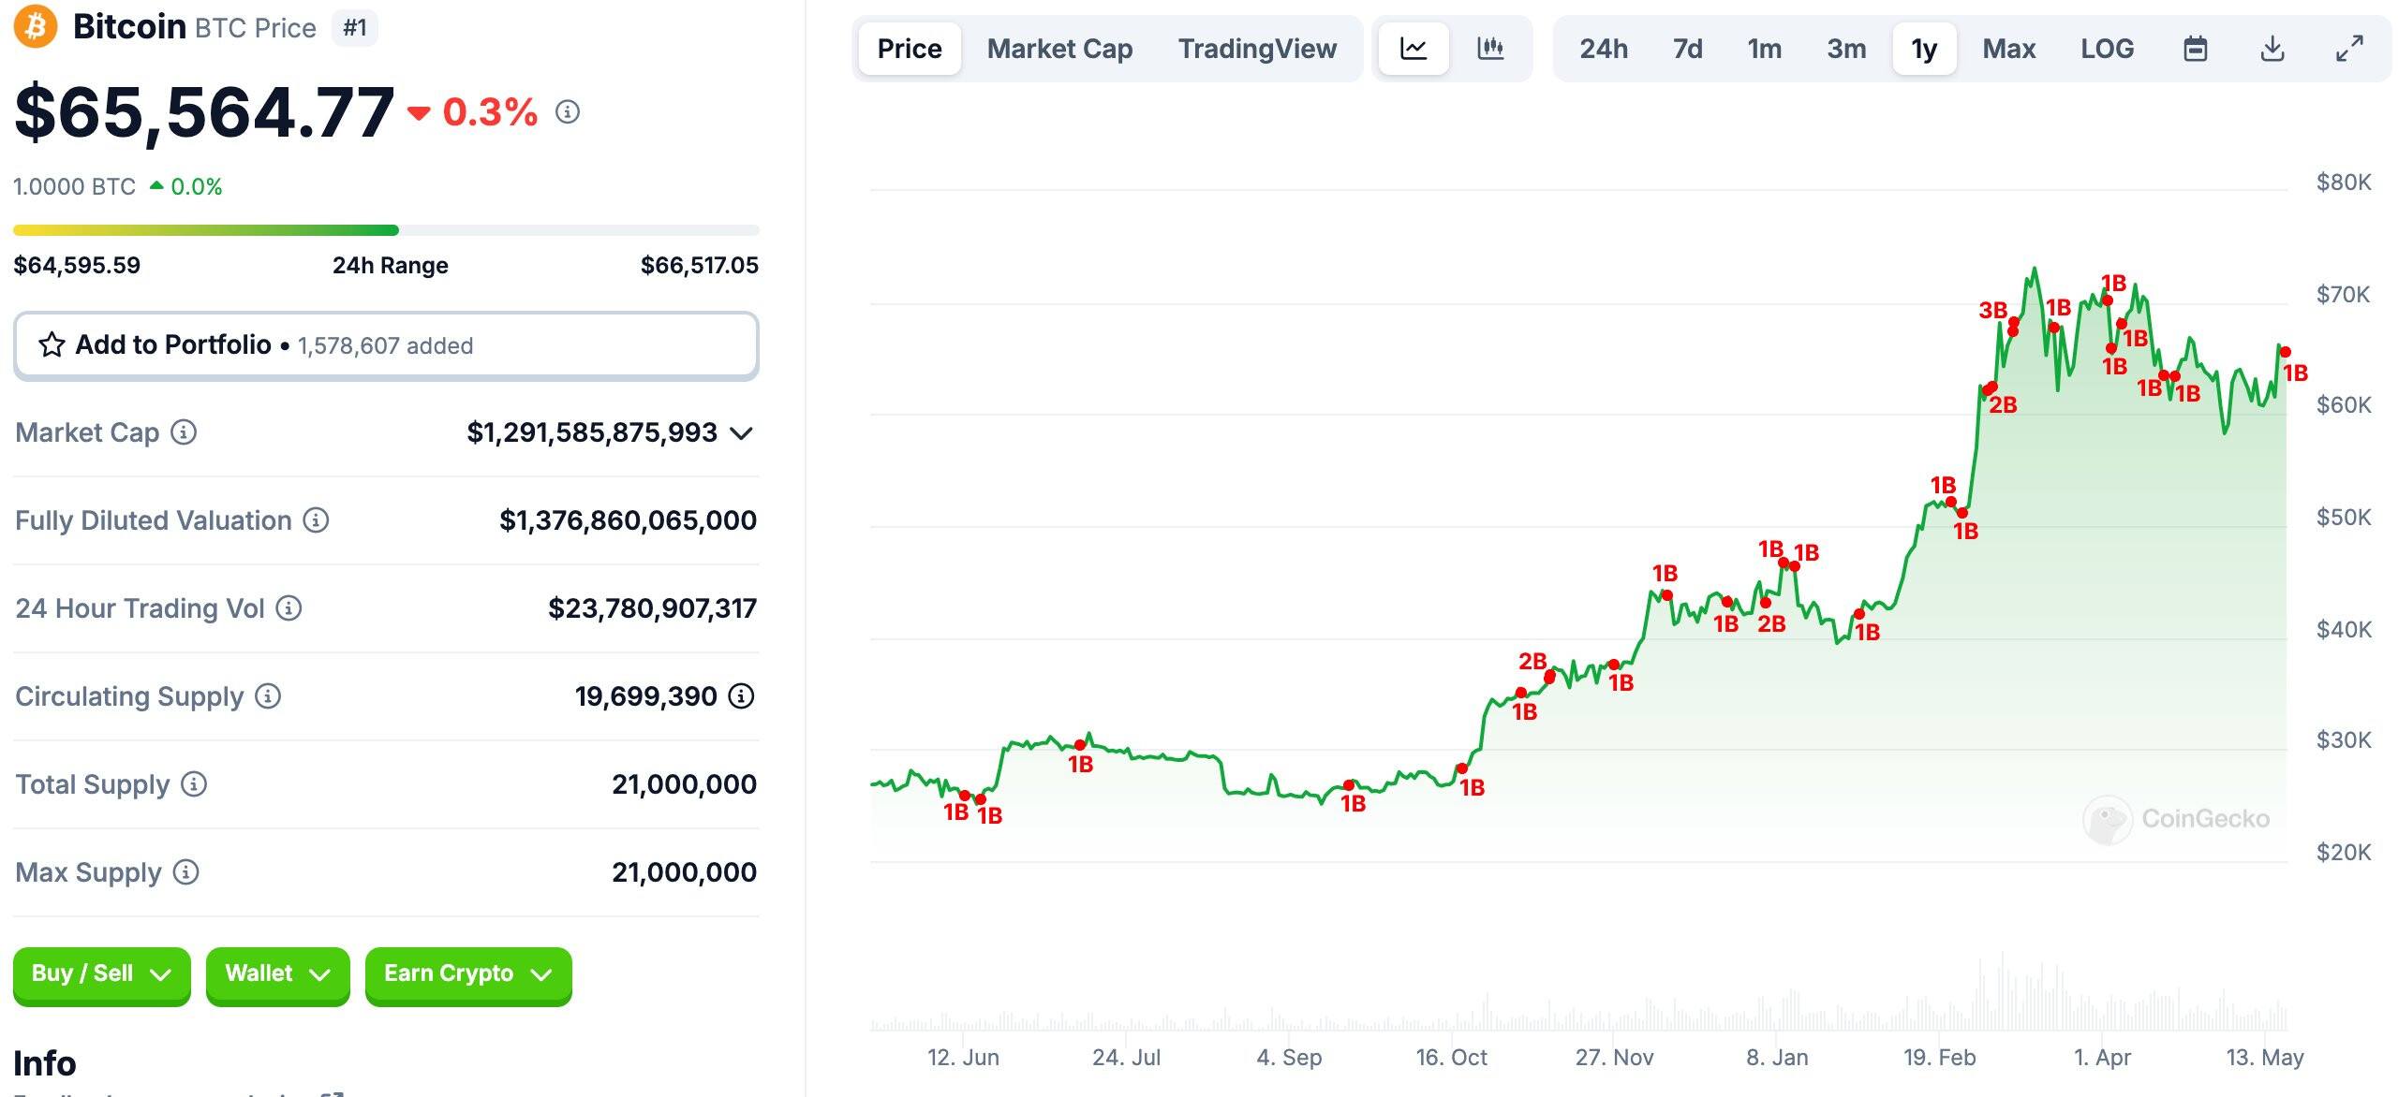Click the 3B marker near chart peak

click(1993, 311)
